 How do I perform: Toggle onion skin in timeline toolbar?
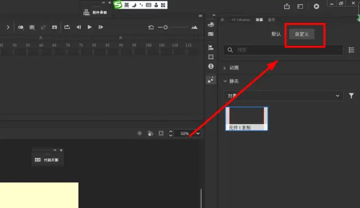(21, 27)
